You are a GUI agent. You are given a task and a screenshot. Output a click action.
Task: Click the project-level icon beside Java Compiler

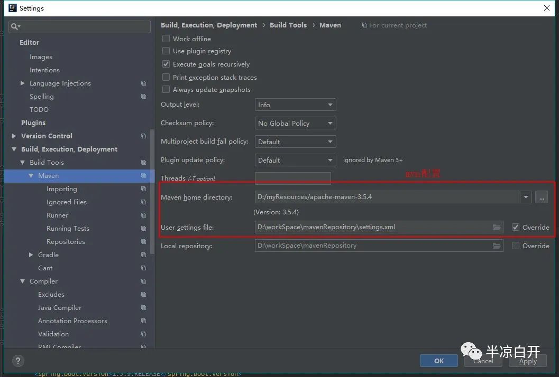pyautogui.click(x=143, y=308)
